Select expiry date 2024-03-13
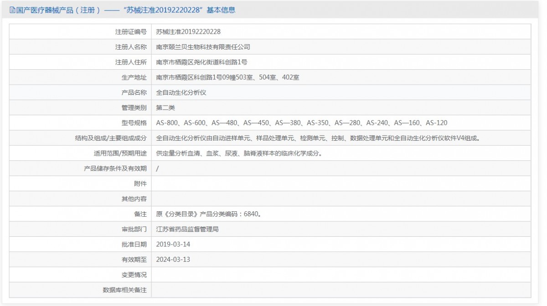Screen dimensions: 547x306 173,260
